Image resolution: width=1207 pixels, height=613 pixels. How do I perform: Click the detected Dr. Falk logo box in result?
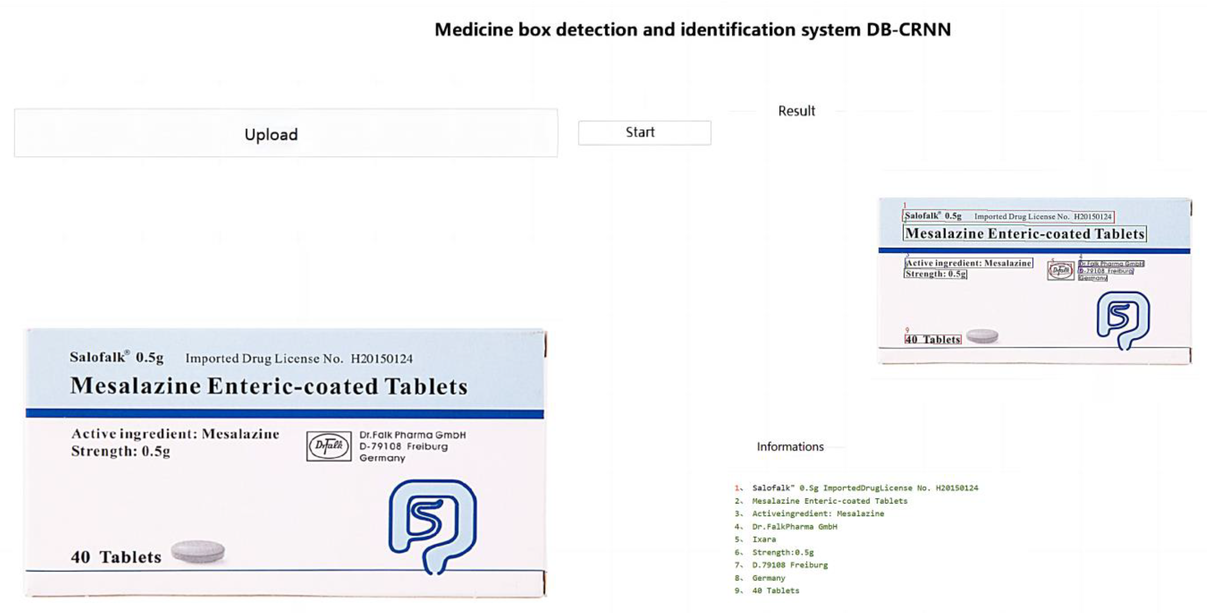pos(1060,270)
